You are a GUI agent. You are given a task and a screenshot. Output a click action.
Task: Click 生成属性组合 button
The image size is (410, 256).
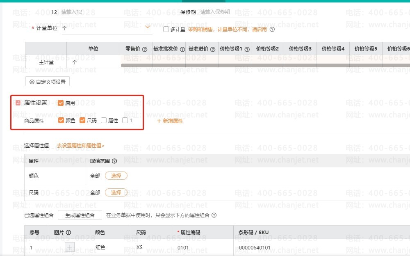tap(80, 215)
